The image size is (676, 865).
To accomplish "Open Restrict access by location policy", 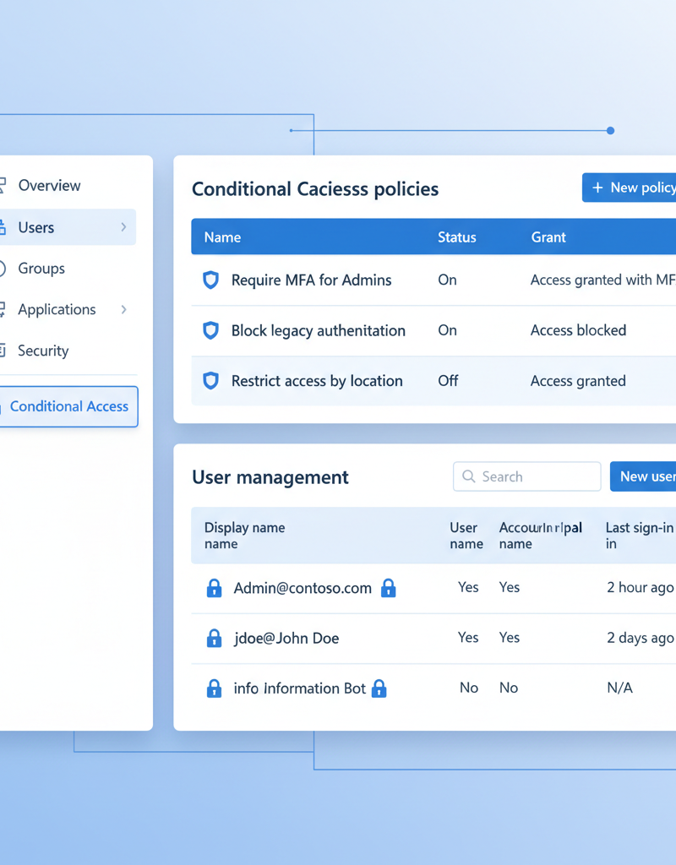I will click(317, 381).
